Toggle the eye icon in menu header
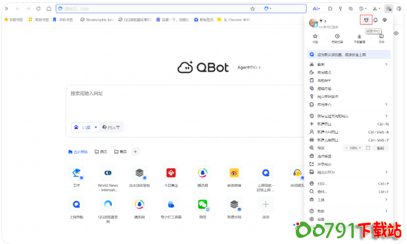Image resolution: width=407 pixels, height=244 pixels. pos(385,20)
